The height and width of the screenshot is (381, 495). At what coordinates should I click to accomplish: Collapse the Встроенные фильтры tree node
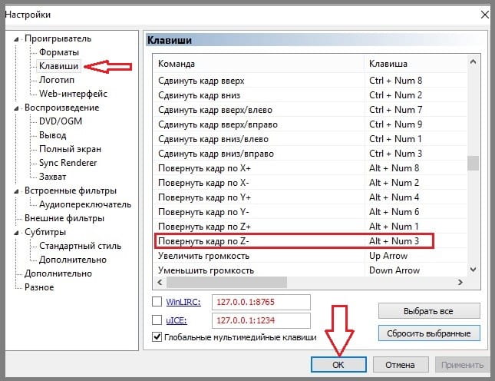(x=16, y=191)
